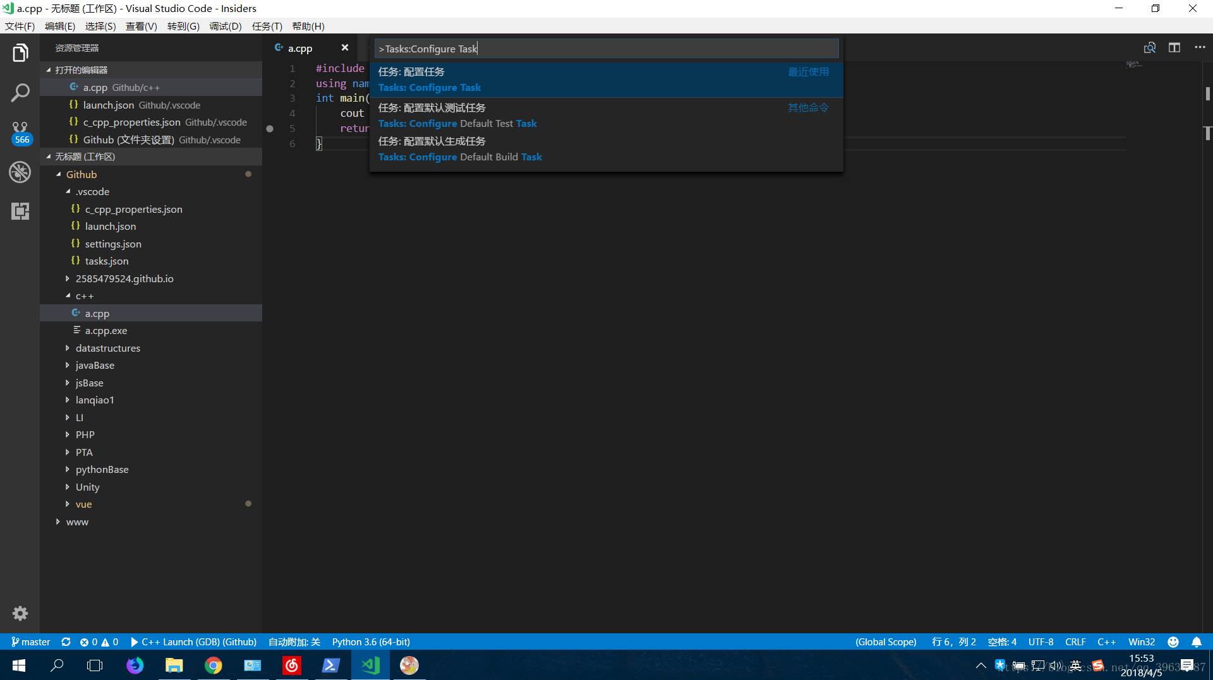Click the indentation setting 空格: 4
Viewport: 1213px width, 680px height.
[1002, 641]
